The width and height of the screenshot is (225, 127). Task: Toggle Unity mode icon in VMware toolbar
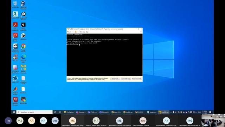87,32
